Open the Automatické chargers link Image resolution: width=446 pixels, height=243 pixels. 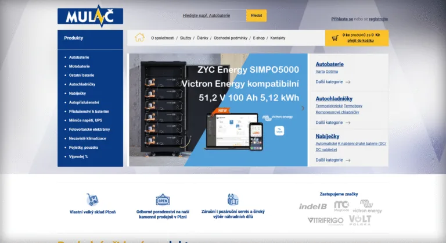(x=326, y=144)
